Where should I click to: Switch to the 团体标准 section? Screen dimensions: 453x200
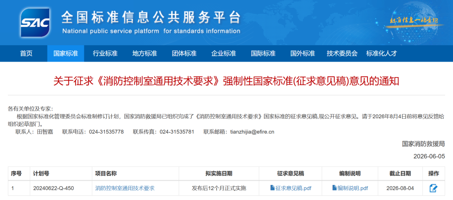(184, 53)
